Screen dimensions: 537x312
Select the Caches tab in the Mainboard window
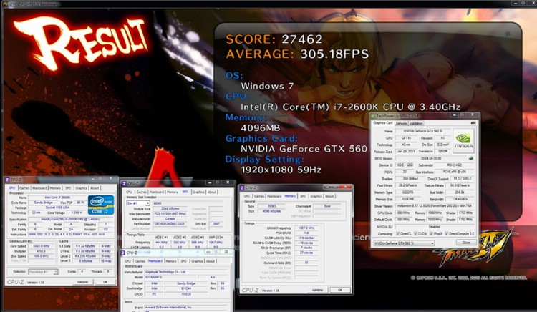coord(140,261)
